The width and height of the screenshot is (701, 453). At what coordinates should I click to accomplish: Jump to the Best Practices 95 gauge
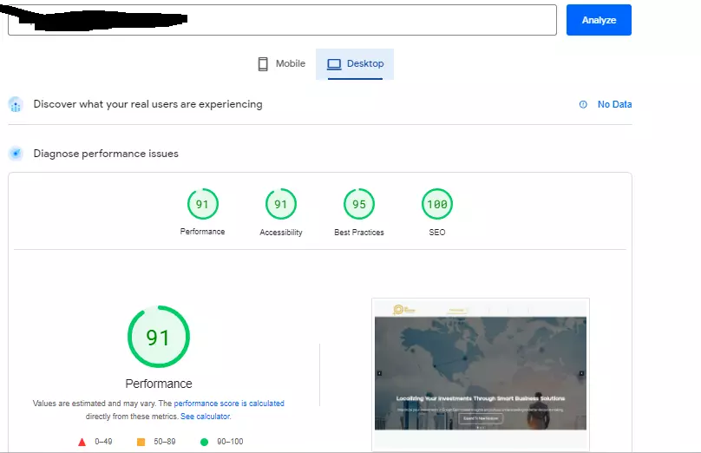tap(359, 204)
